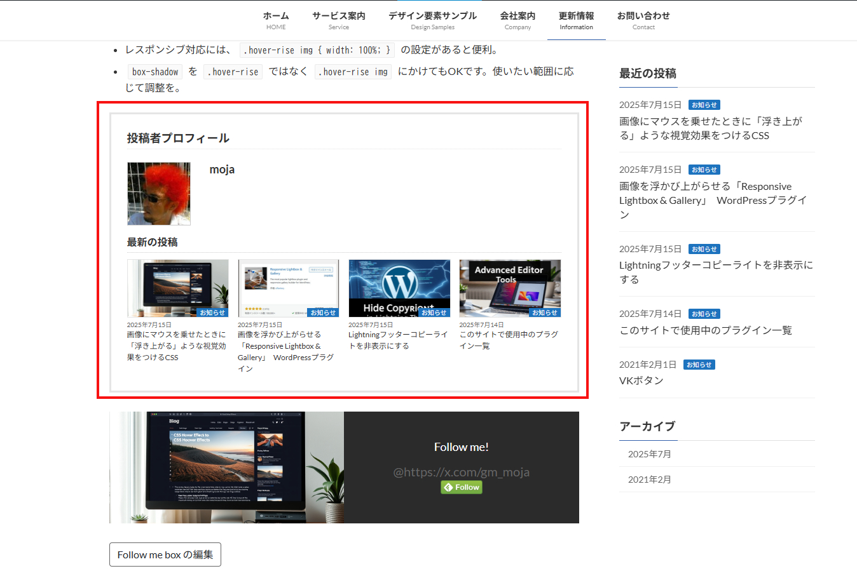Screen dimensions: 857x578
Task: Open sidebar post 画像にマウスを乗せたときに「浮き上がる」
Action: pos(711,128)
